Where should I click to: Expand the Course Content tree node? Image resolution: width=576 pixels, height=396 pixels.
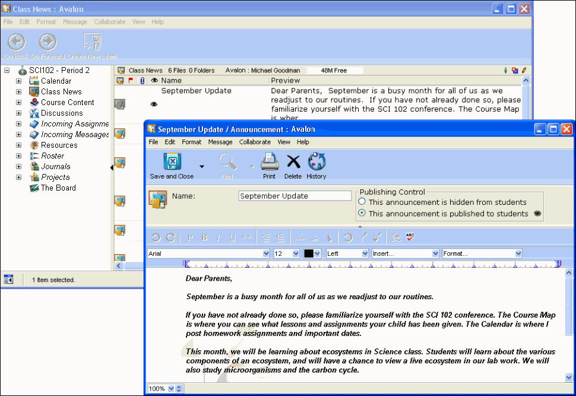pyautogui.click(x=18, y=102)
